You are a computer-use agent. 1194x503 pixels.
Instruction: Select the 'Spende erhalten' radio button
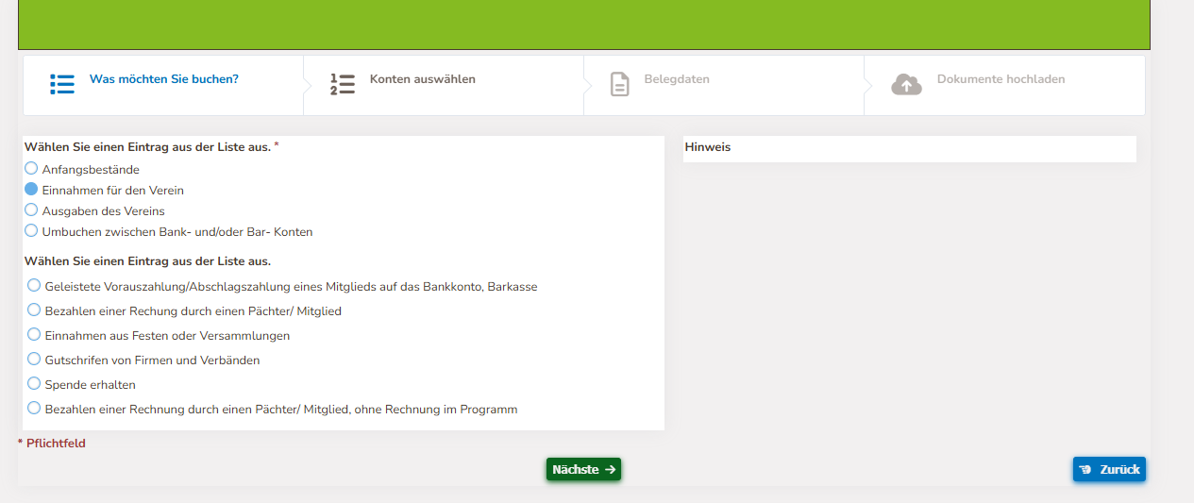(34, 384)
